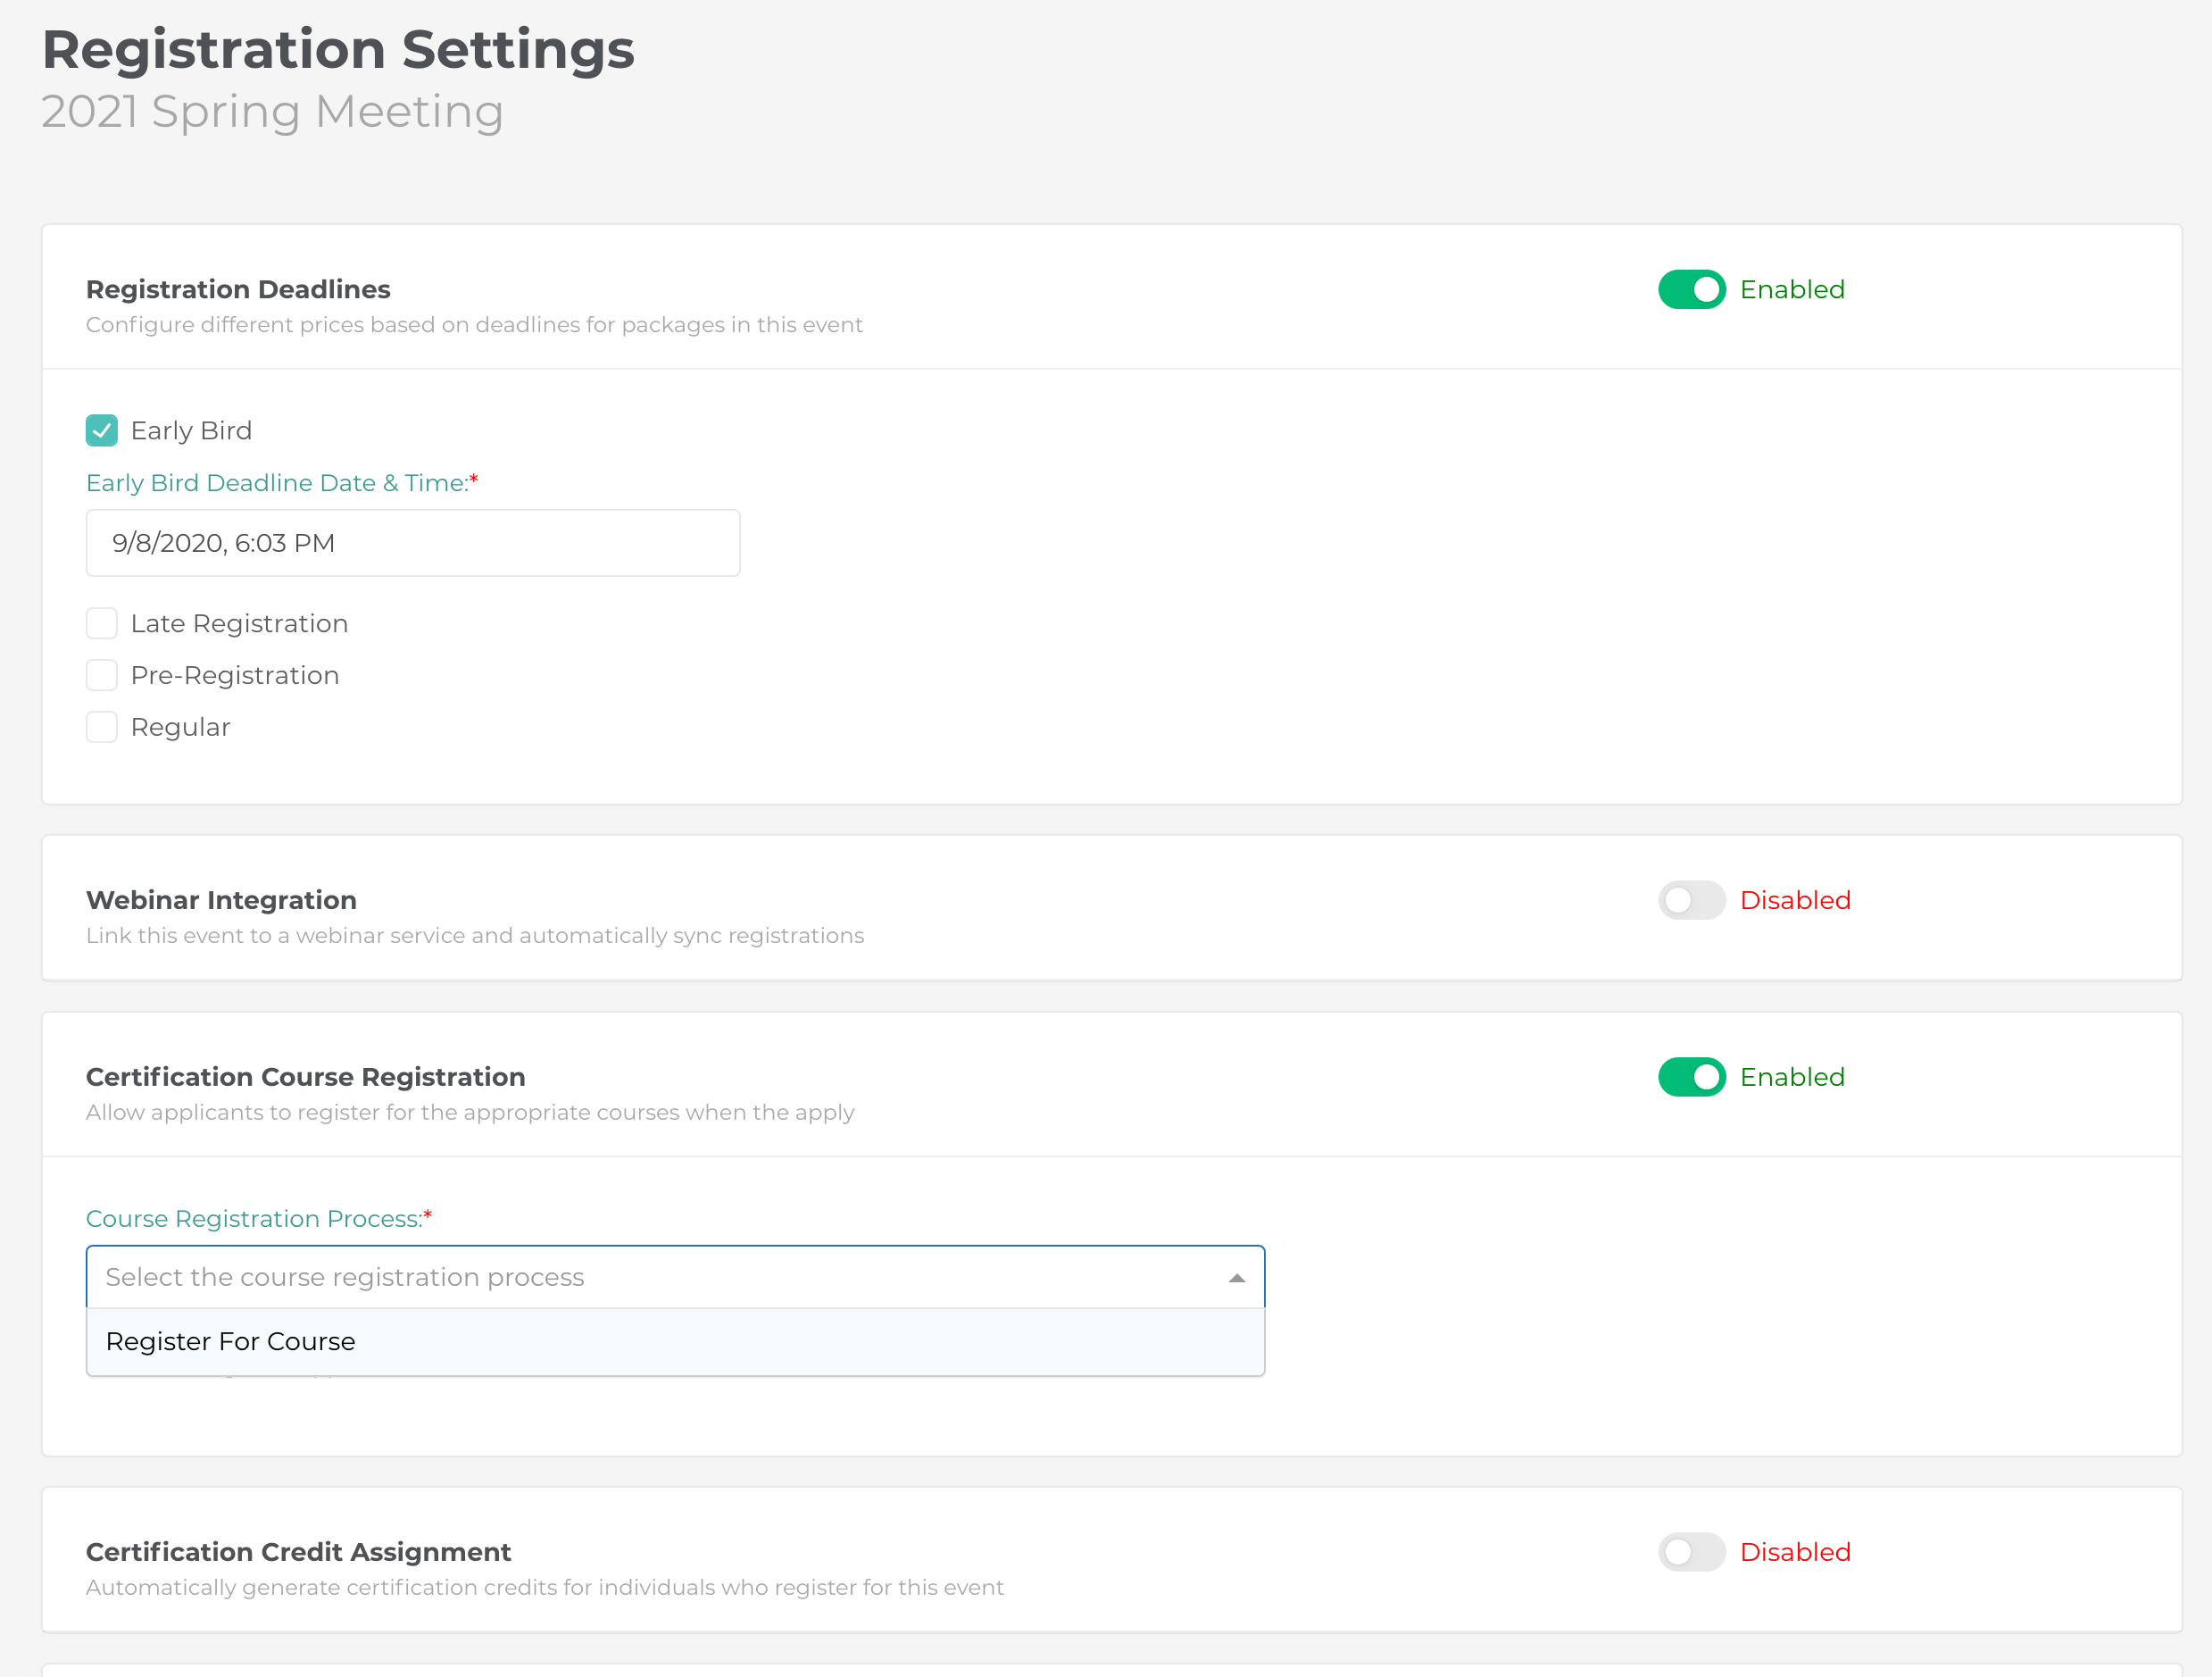Check the Late Registration checkbox
This screenshot has width=2212, height=1677.
[x=101, y=622]
